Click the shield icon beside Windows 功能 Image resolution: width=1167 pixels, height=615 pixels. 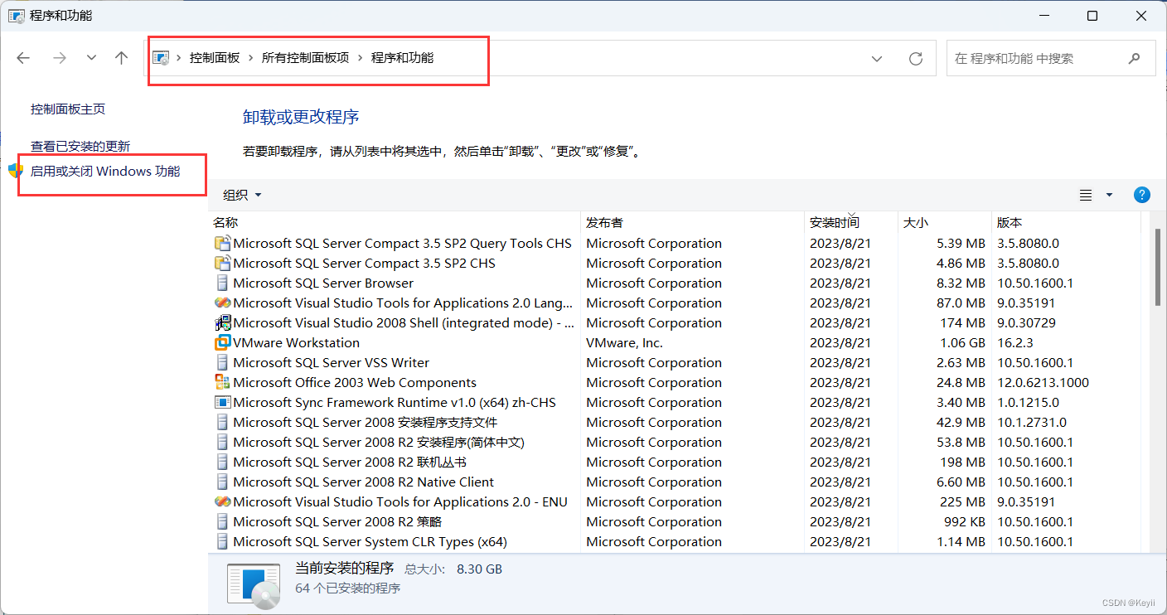coord(16,171)
